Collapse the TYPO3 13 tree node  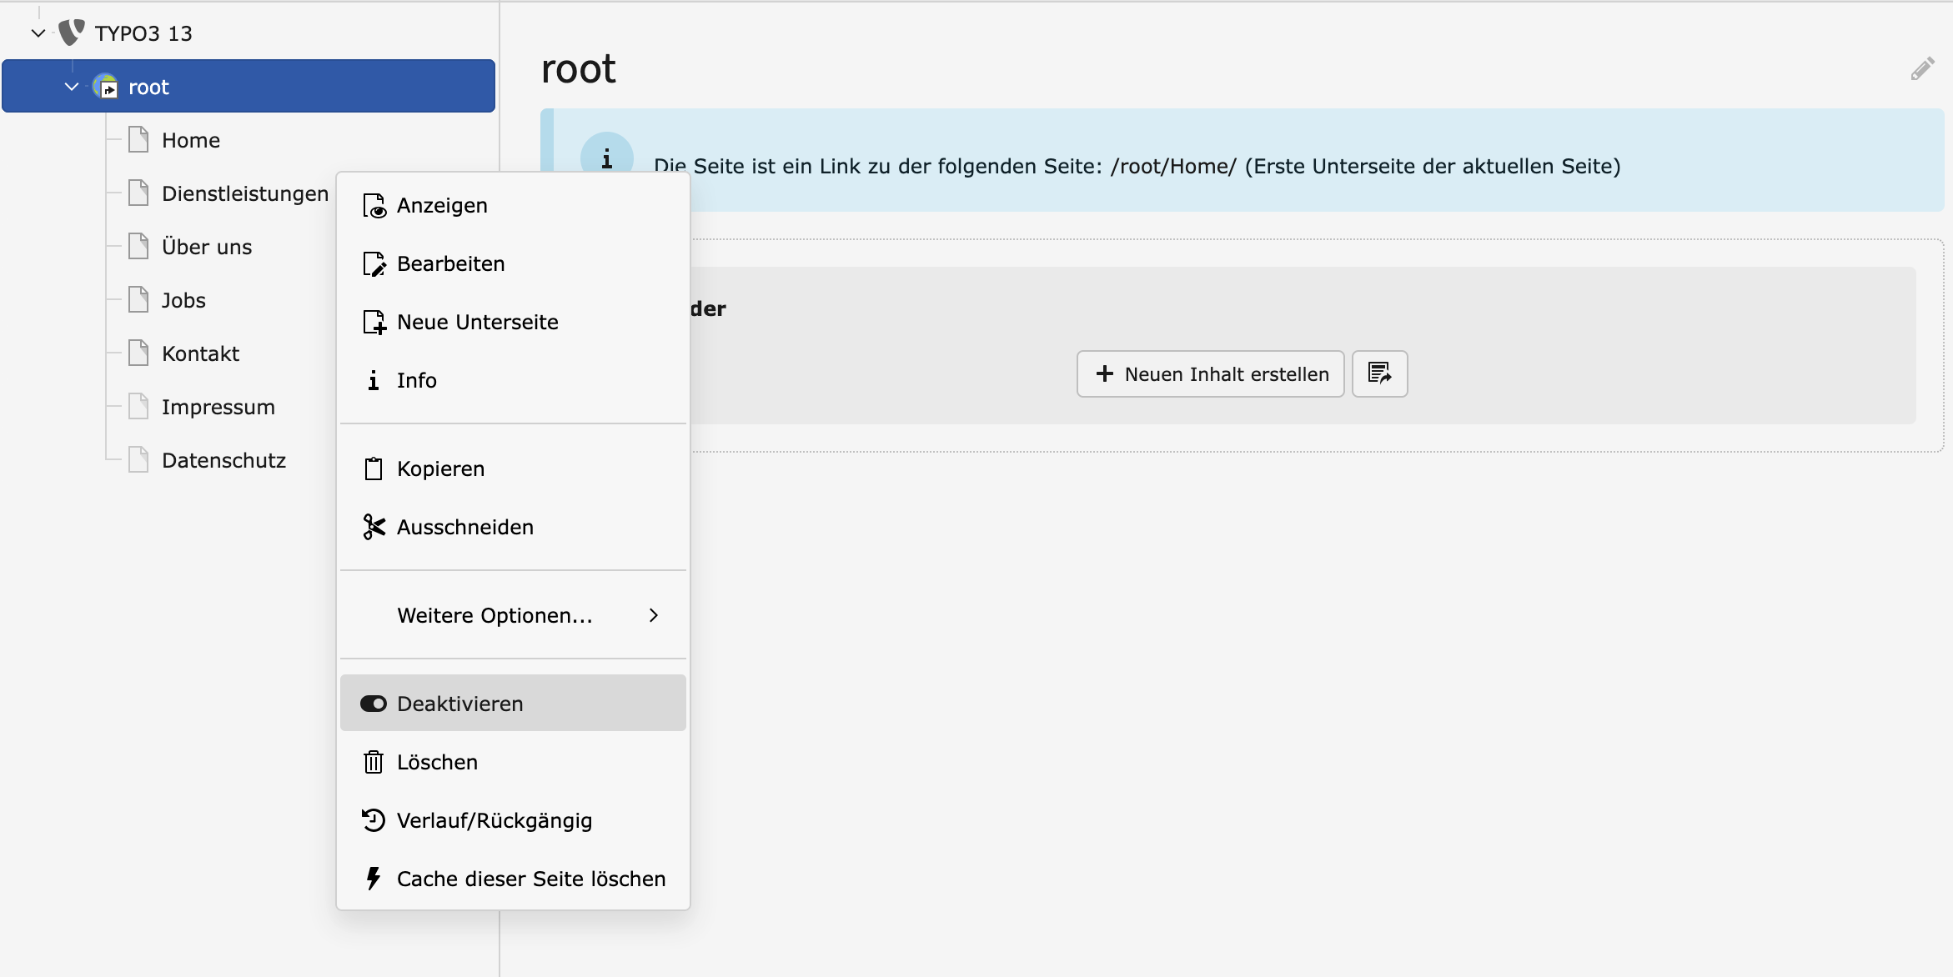pyautogui.click(x=38, y=33)
